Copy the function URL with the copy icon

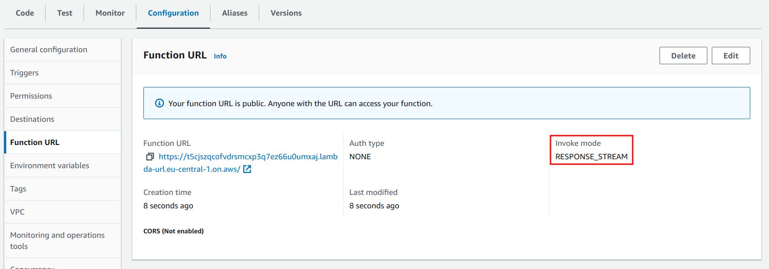(150, 157)
